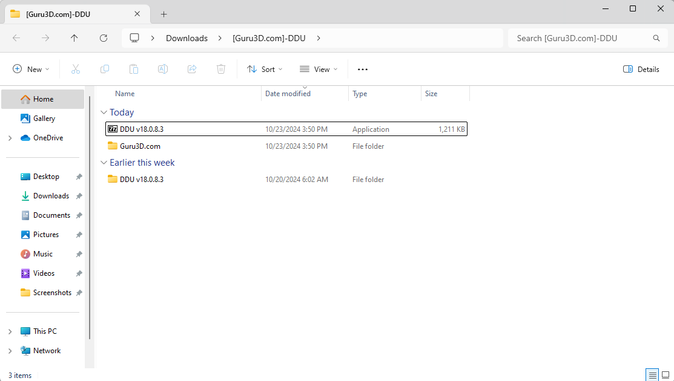Toggle the Details pane
This screenshot has width=674, height=381.
(x=641, y=69)
